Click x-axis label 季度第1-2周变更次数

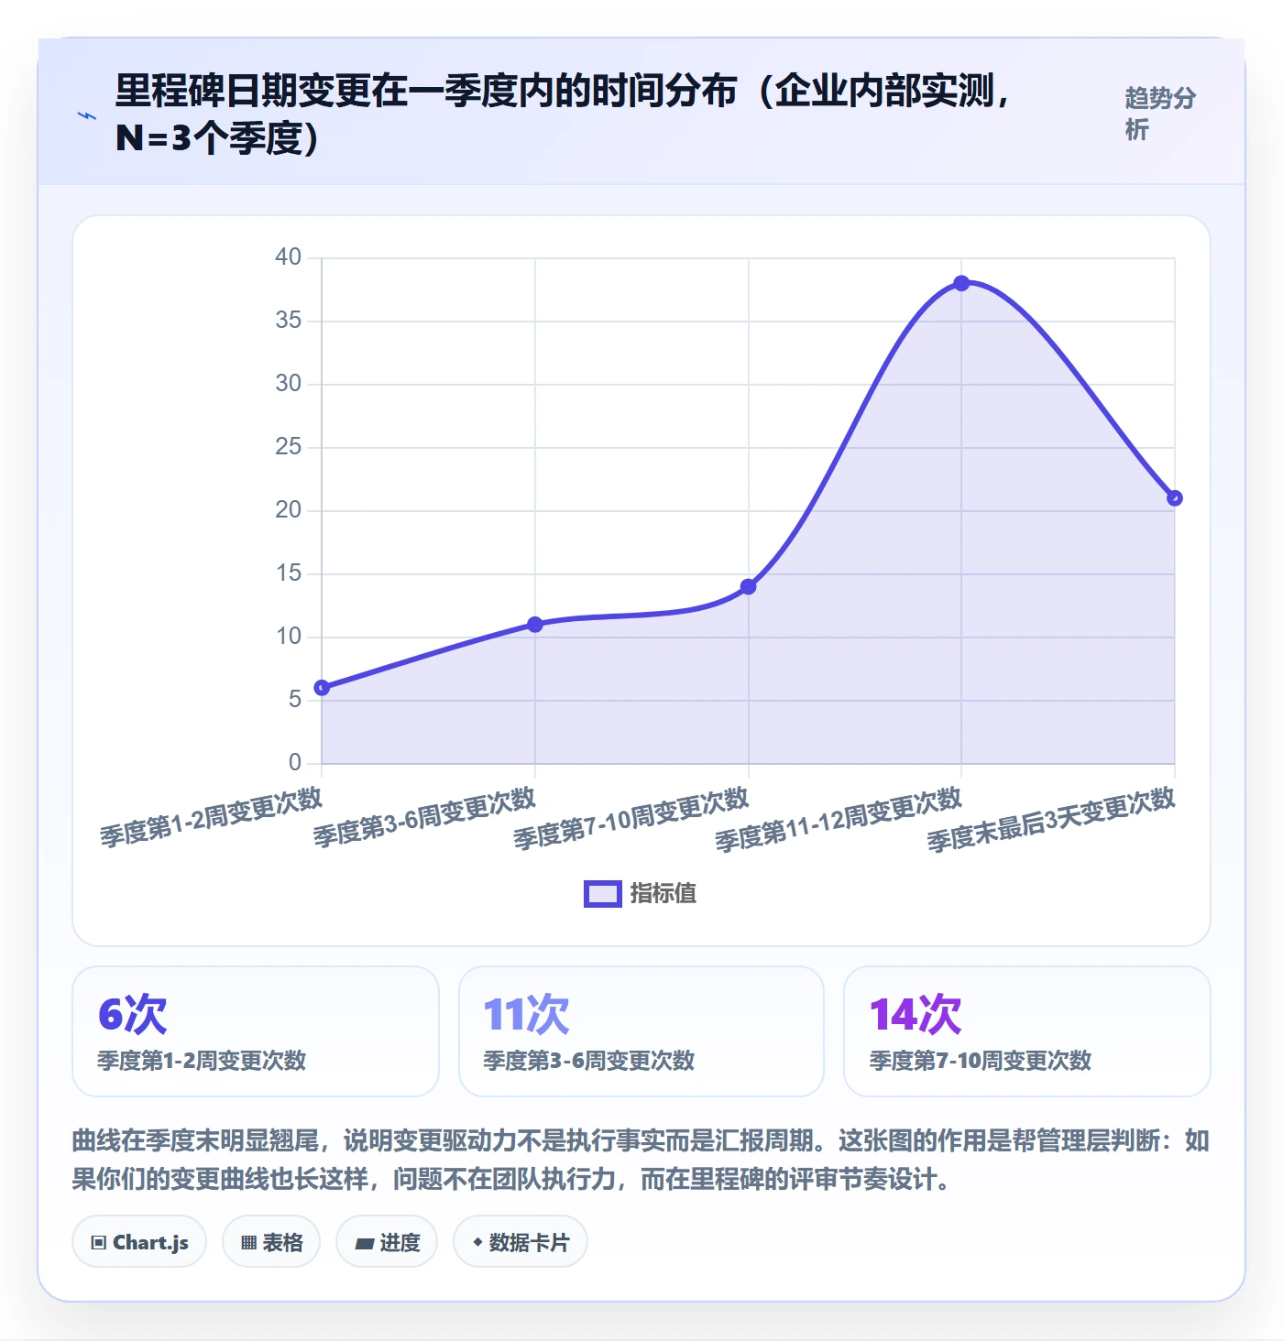212,817
